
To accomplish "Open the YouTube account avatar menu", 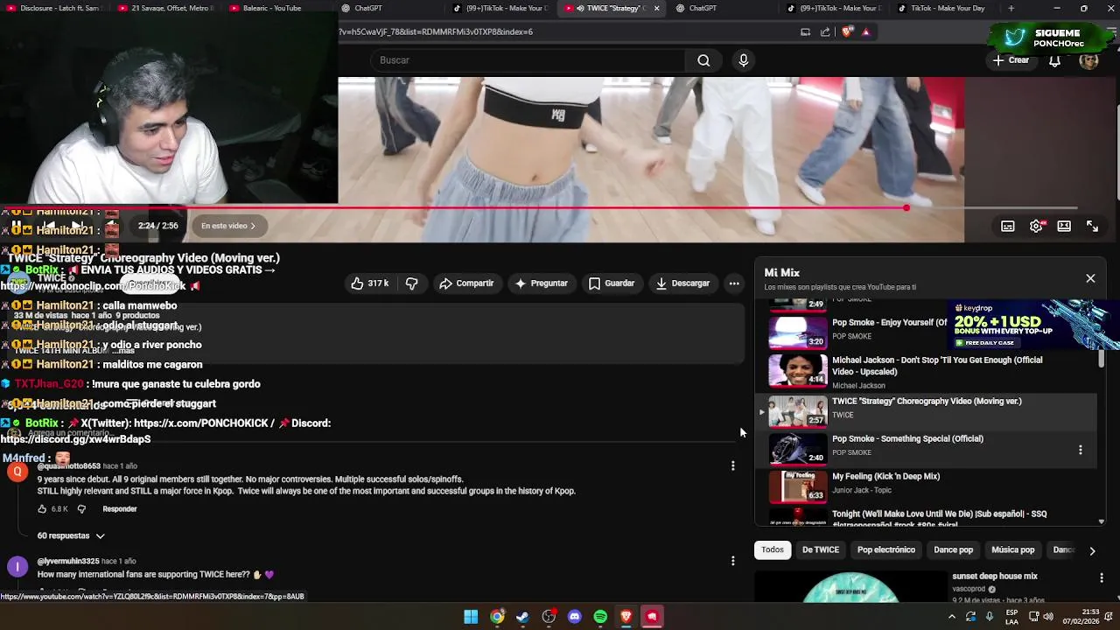I will pyautogui.click(x=1088, y=60).
